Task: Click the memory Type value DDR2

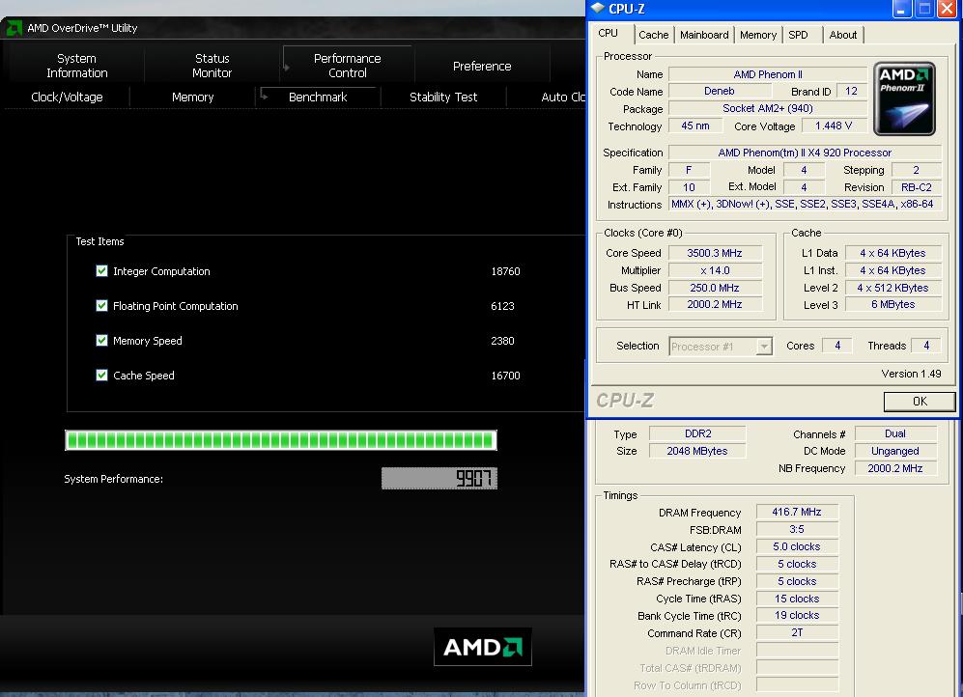Action: coord(697,433)
